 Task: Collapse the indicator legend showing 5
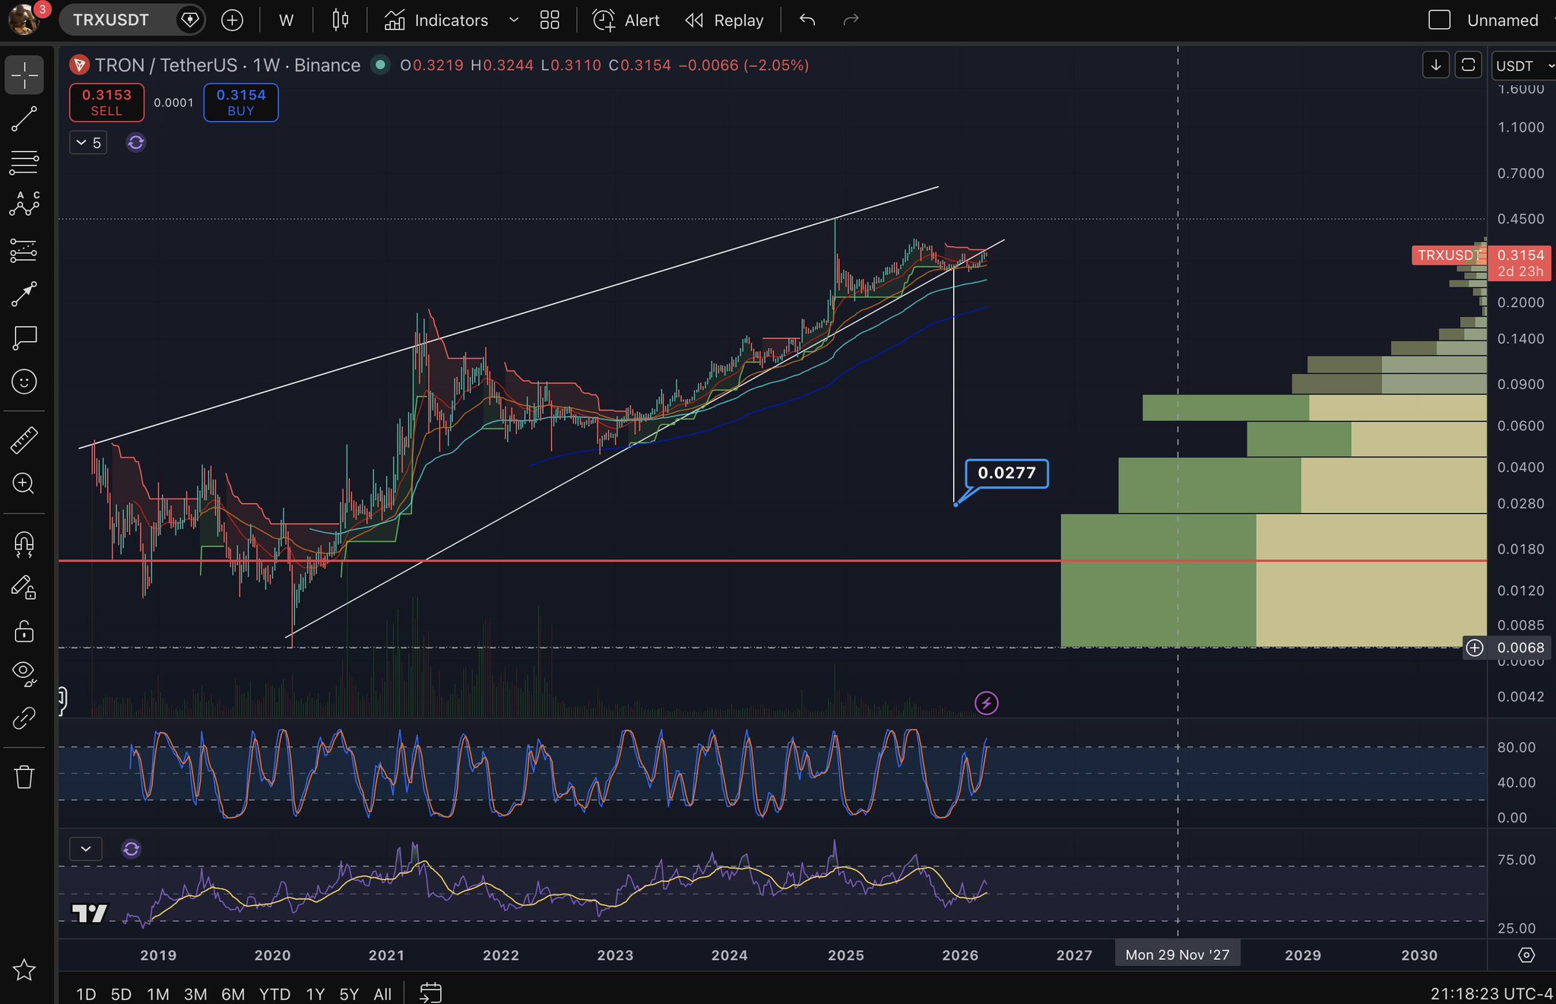[88, 143]
